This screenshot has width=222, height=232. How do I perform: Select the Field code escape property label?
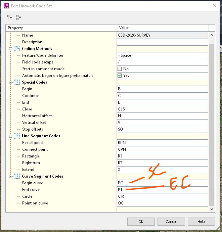[x=38, y=62]
